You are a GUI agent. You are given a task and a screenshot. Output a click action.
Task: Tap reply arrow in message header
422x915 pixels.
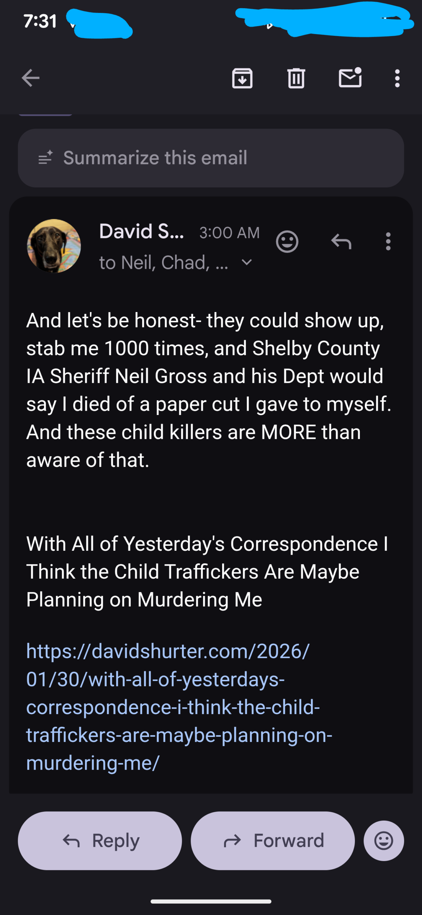tap(341, 242)
